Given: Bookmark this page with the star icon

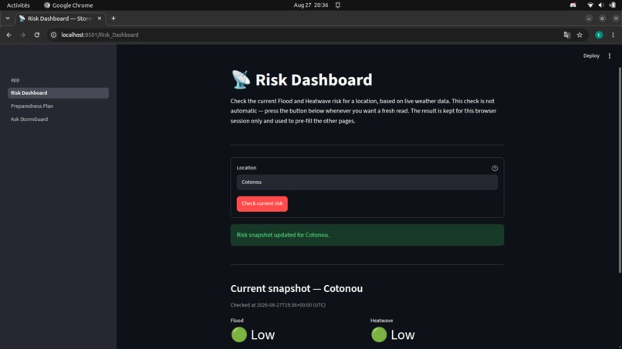Looking at the screenshot, I should point(580,35).
